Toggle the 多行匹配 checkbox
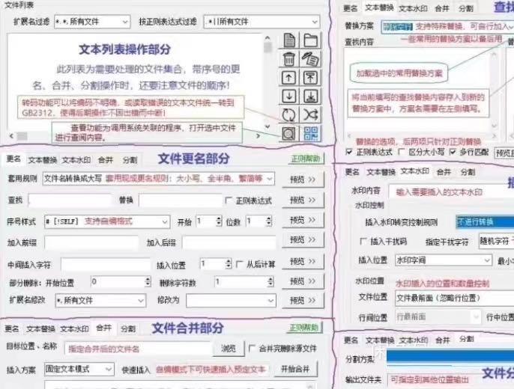The width and height of the screenshot is (514, 389). coord(453,152)
